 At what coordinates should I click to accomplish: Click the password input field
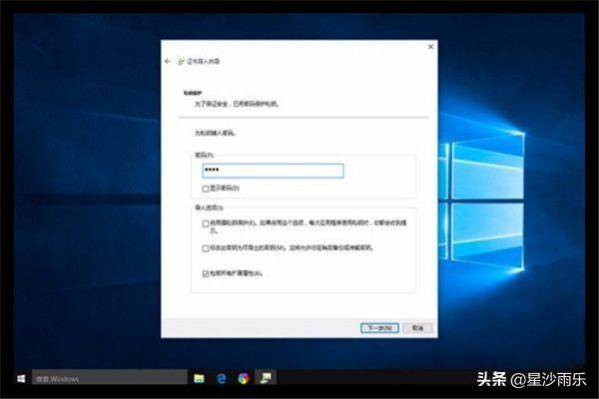pyautogui.click(x=273, y=171)
